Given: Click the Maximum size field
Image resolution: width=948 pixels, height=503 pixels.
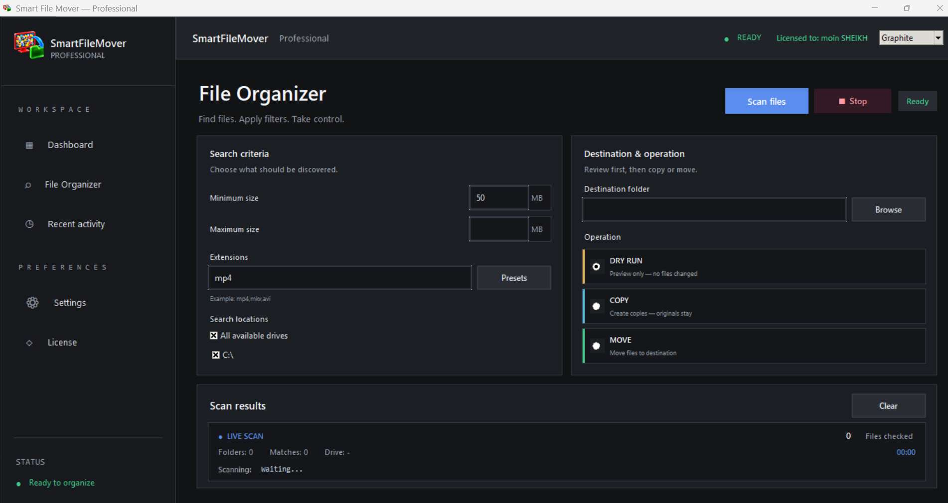Looking at the screenshot, I should pos(498,229).
